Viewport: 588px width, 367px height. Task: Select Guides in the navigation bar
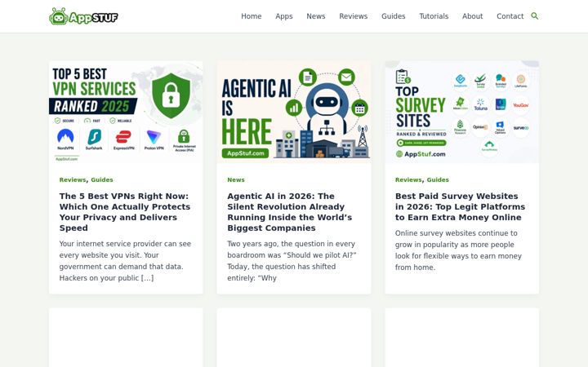pos(394,16)
